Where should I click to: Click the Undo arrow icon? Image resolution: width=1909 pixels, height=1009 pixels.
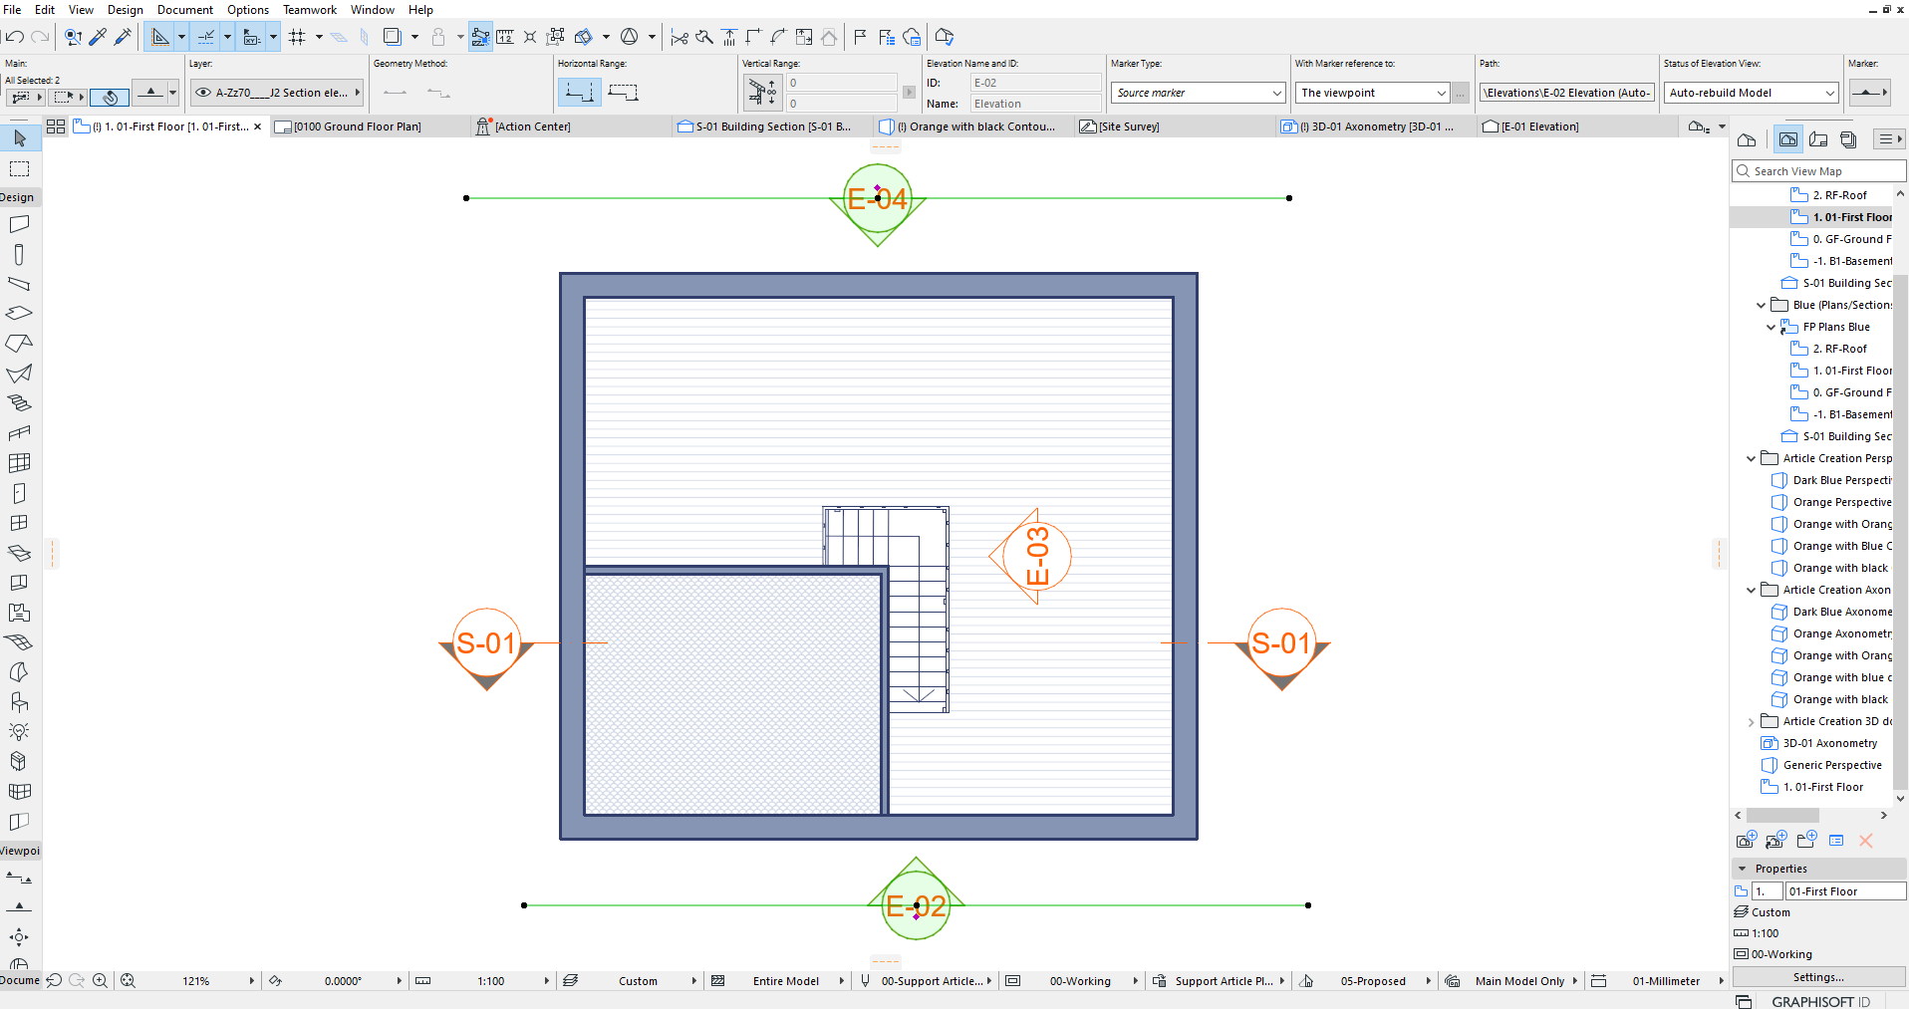[15, 37]
